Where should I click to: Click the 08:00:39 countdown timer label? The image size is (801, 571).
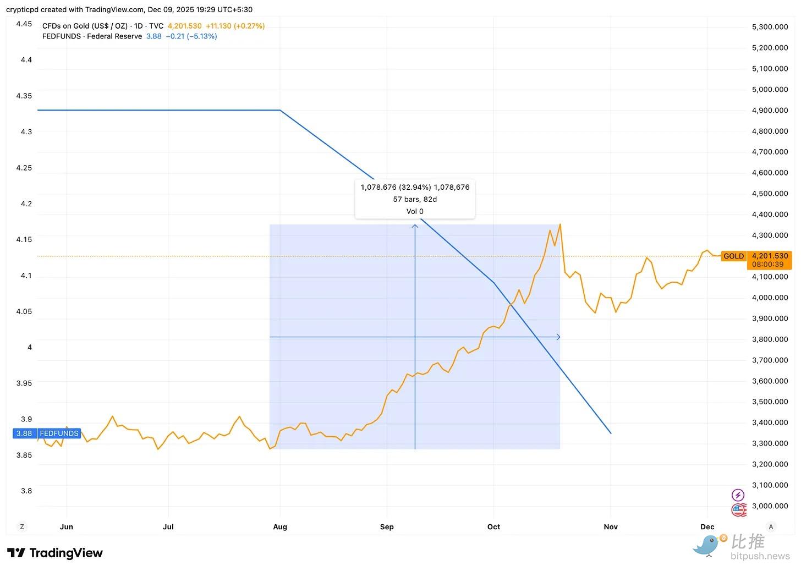coord(769,264)
